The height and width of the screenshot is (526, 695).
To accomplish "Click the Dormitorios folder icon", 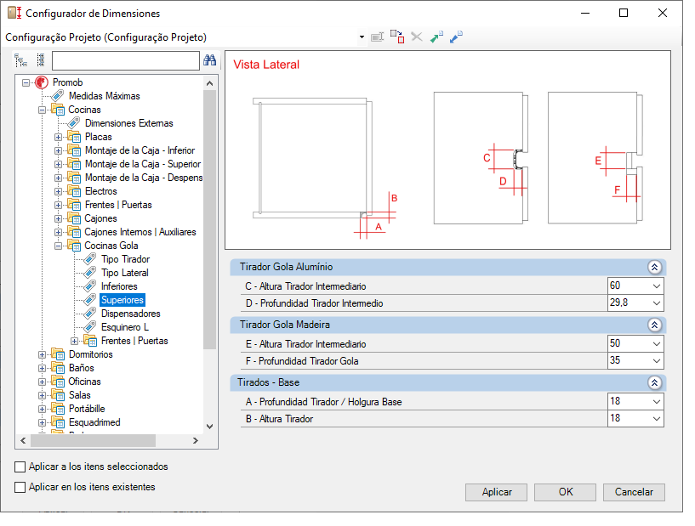I will [x=58, y=354].
